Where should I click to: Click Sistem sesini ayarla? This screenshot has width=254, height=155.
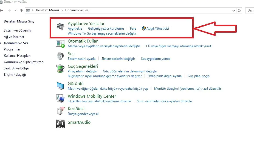coord(81,59)
